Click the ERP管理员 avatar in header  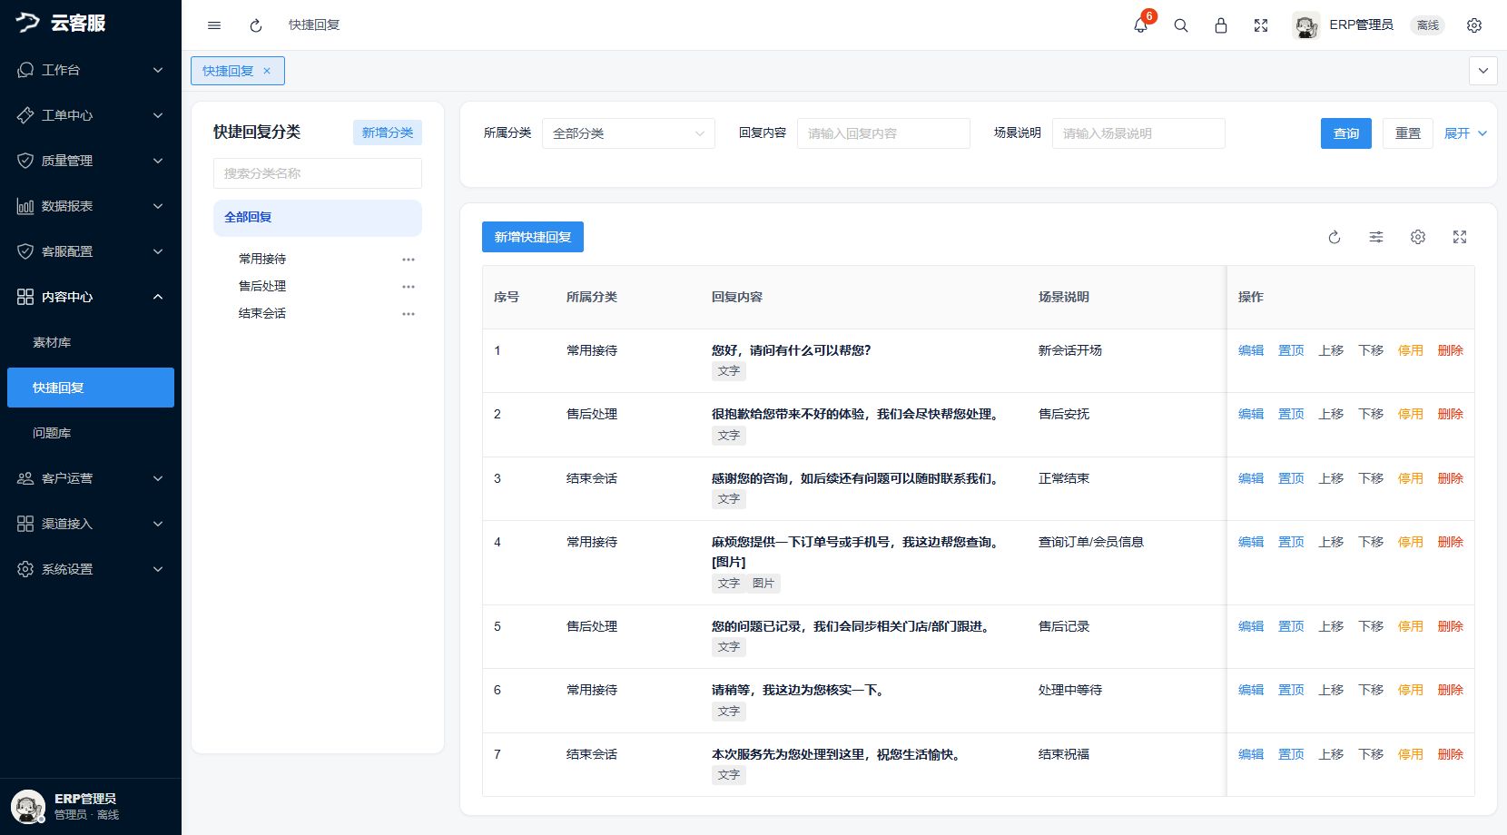(1306, 25)
